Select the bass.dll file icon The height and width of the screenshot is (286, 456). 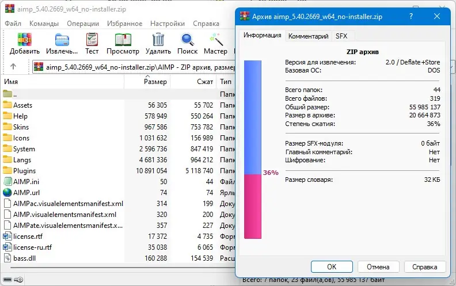[x=7, y=258]
